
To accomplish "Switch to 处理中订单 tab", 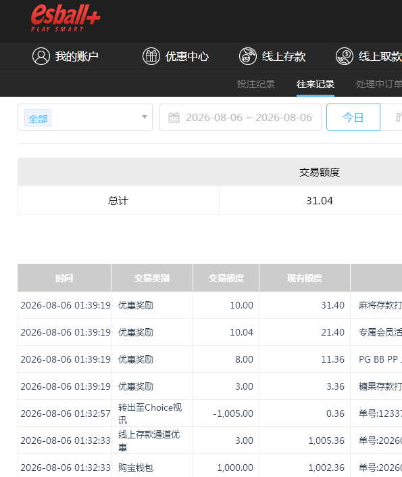I will pyautogui.click(x=379, y=84).
